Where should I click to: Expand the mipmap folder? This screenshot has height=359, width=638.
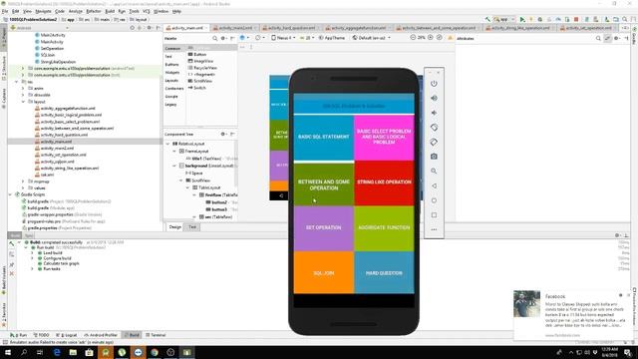(23, 181)
